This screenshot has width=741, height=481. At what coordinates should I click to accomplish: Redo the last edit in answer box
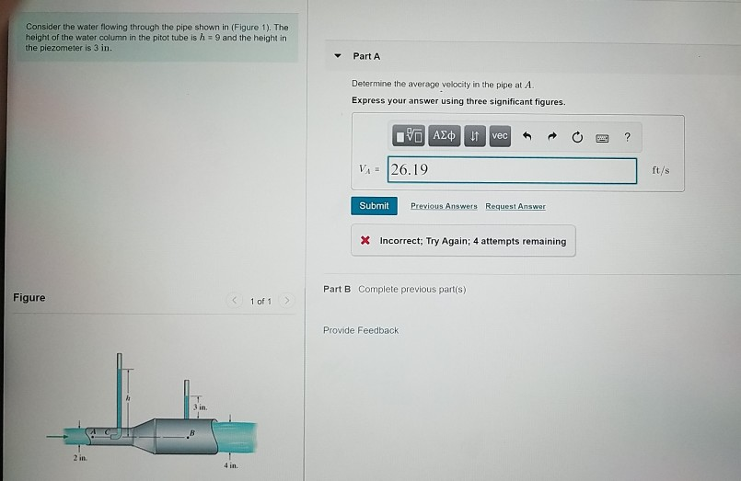(552, 136)
